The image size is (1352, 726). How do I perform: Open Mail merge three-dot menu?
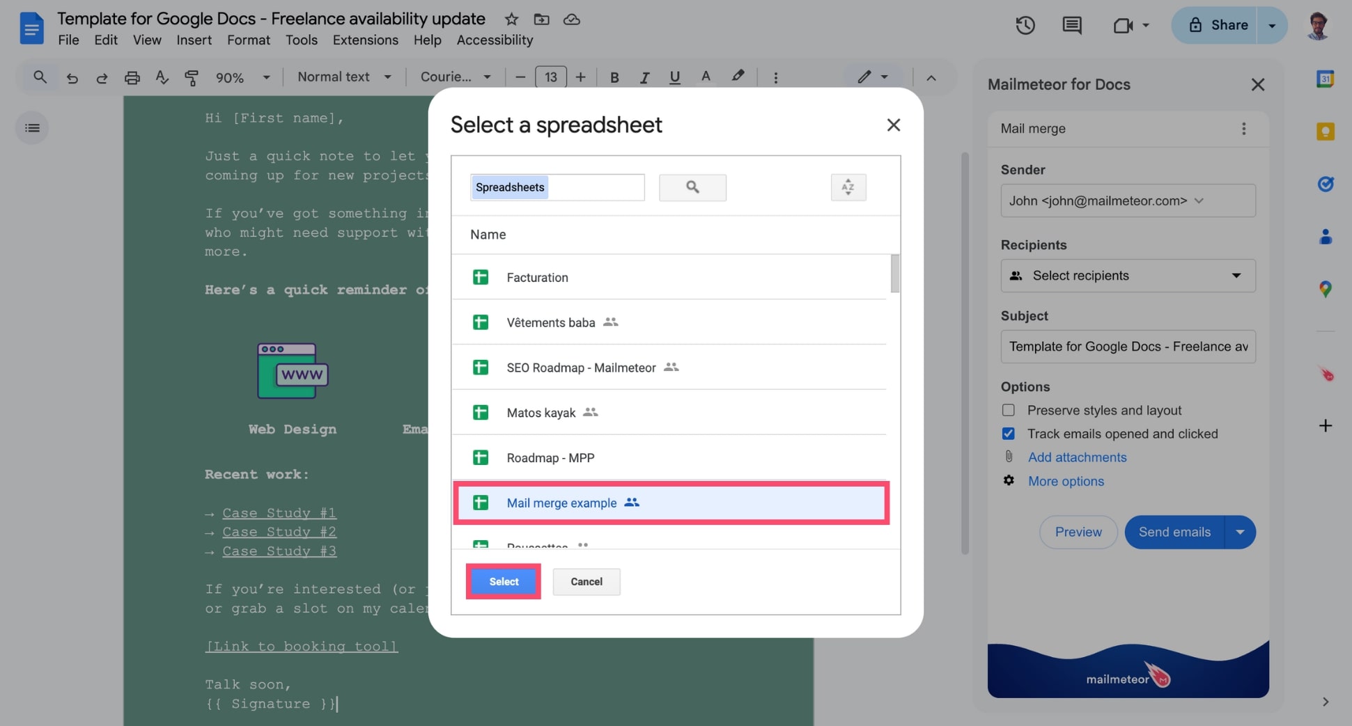pyautogui.click(x=1243, y=129)
